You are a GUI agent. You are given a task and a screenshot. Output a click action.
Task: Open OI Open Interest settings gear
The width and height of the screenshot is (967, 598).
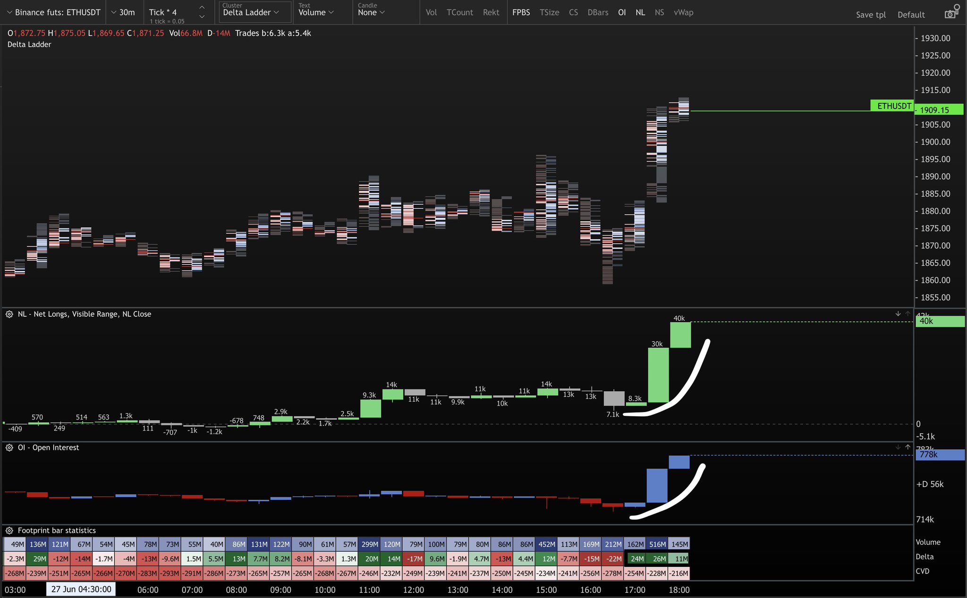[9, 447]
